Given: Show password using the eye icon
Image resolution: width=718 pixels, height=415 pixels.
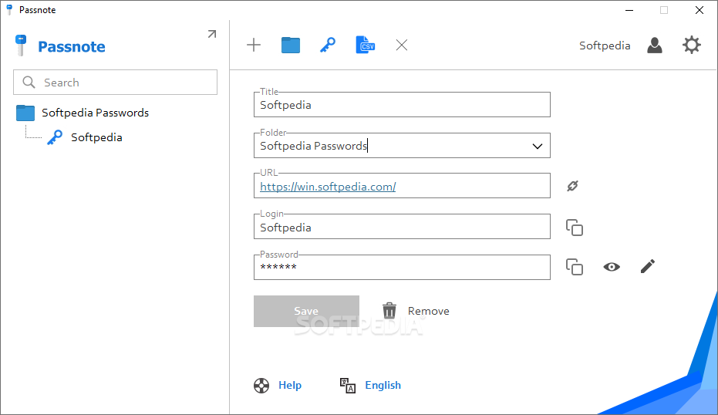Looking at the screenshot, I should (612, 267).
